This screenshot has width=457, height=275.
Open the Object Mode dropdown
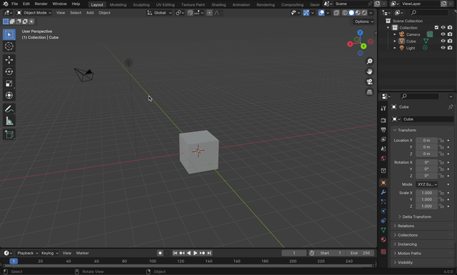pyautogui.click(x=34, y=13)
